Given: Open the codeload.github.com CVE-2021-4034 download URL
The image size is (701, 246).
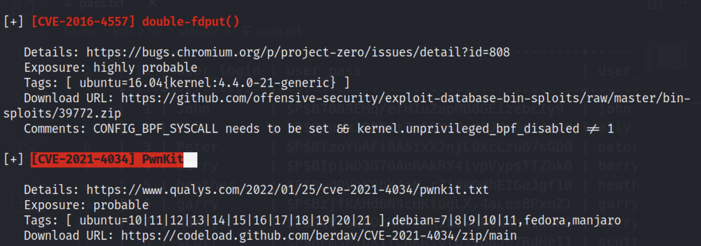Looking at the screenshot, I should tap(319, 235).
